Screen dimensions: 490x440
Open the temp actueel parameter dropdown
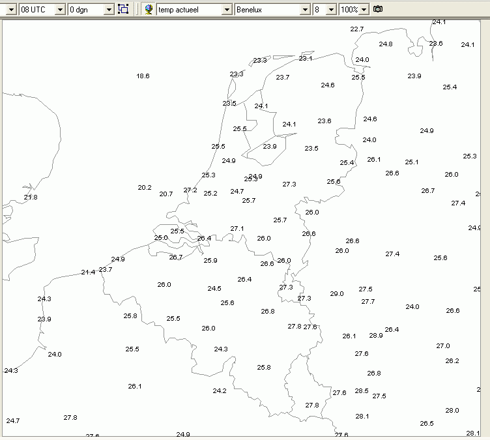227,10
